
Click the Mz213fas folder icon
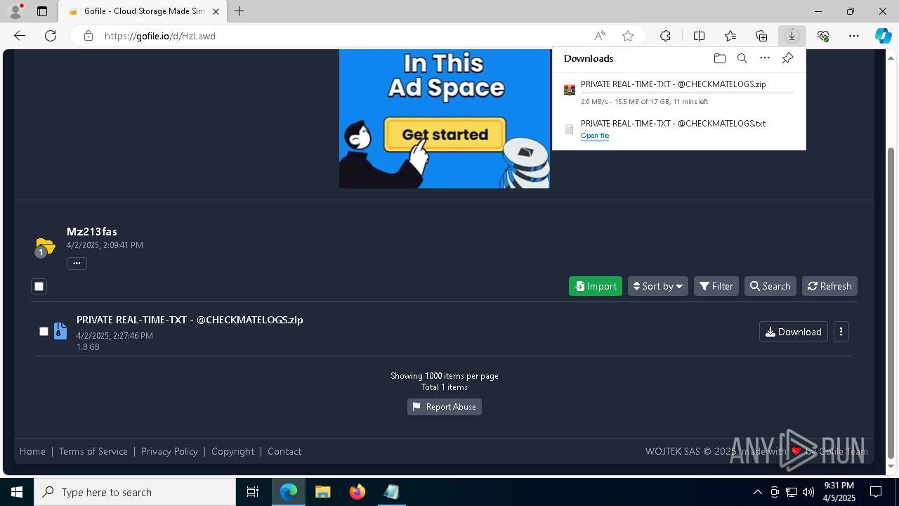(44, 247)
